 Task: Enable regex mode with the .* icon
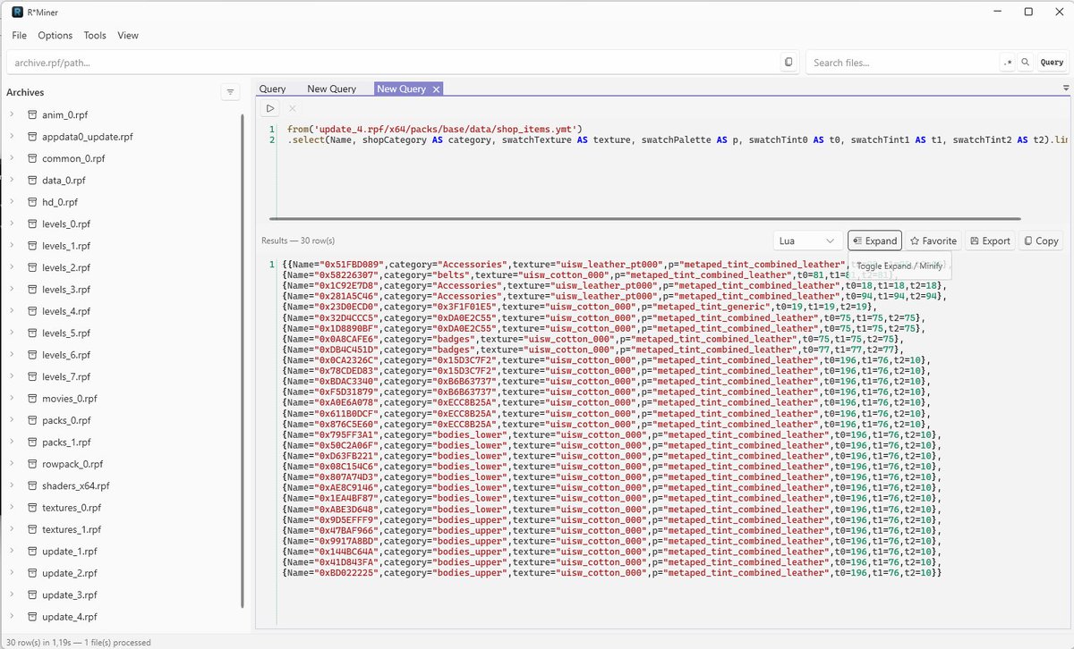tap(1009, 62)
